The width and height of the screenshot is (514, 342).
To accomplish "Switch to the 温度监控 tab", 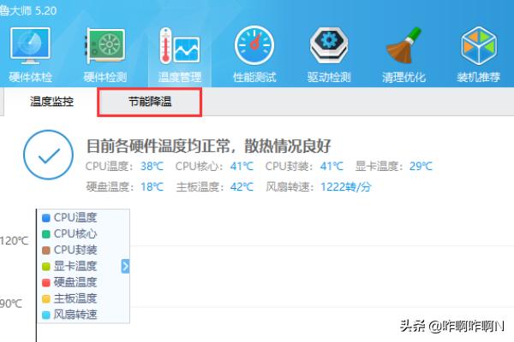I will pos(51,102).
